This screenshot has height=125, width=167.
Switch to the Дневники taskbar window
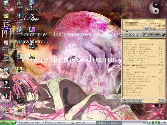click(x=30, y=123)
